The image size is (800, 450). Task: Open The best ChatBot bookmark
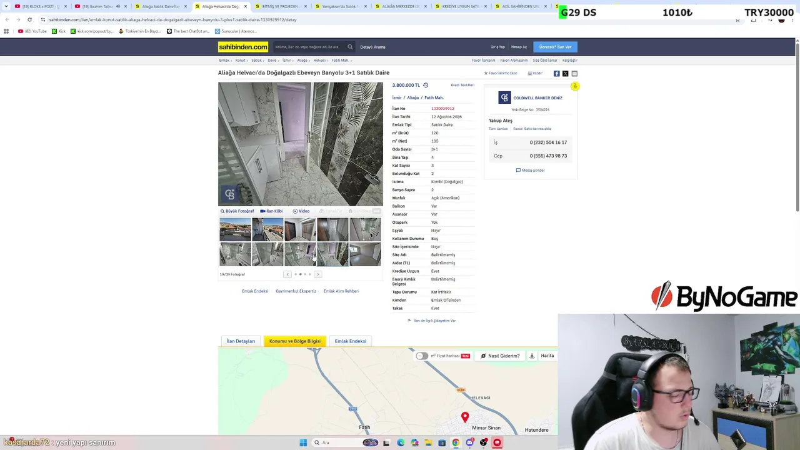pyautogui.click(x=188, y=31)
